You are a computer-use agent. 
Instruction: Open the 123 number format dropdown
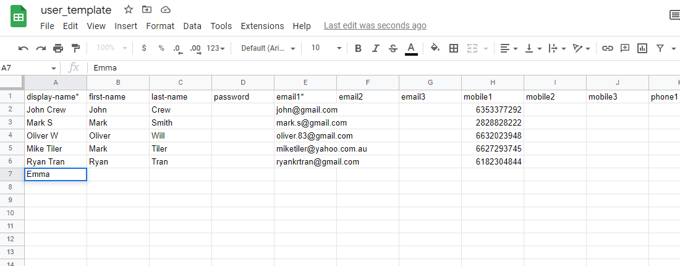(216, 48)
